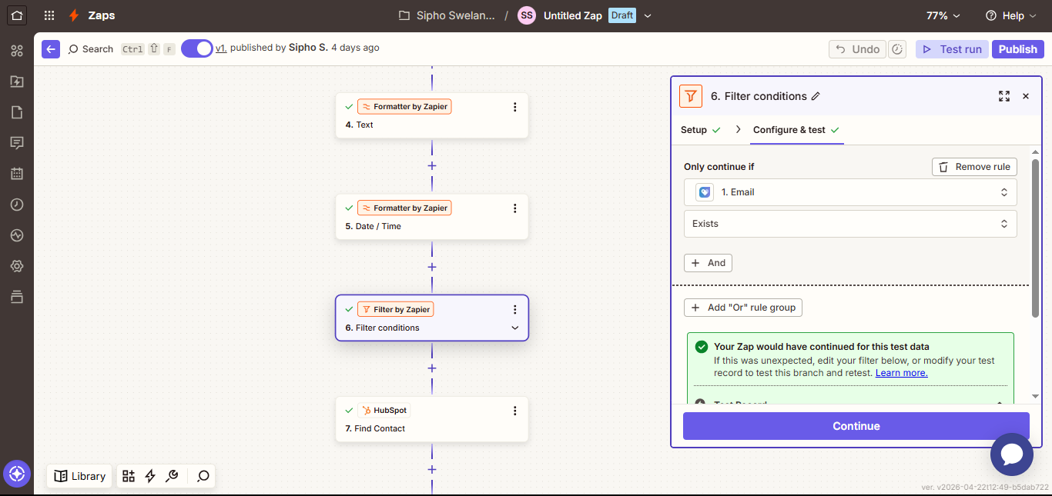Screen dimensions: 1052x496
Task: Open the canvas search magnifier icon
Action: coord(203,476)
